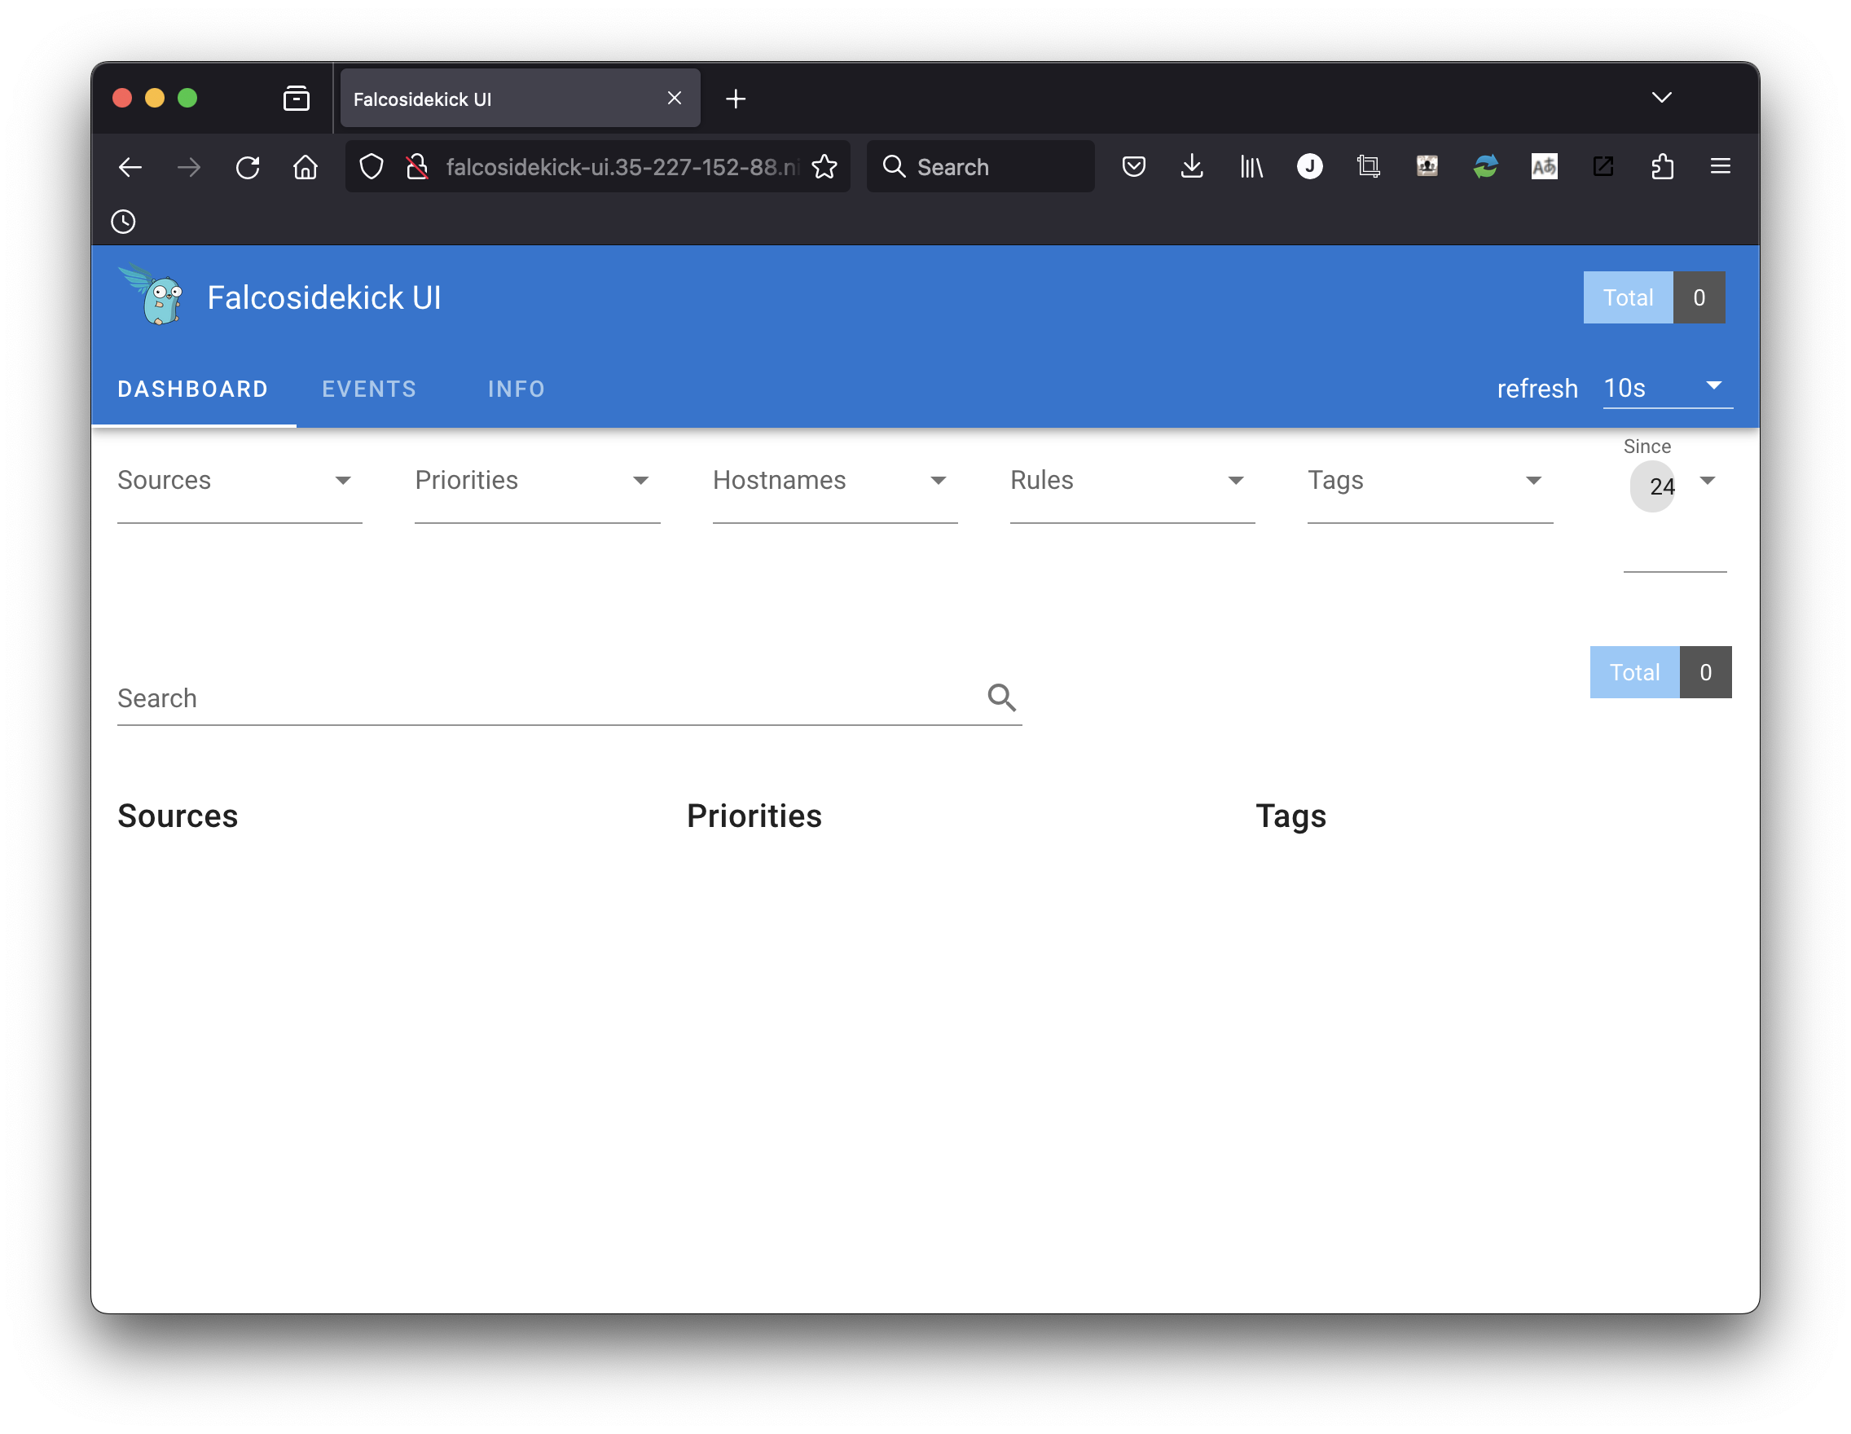This screenshot has width=1851, height=1434.
Task: Reload the current page
Action: (x=248, y=167)
